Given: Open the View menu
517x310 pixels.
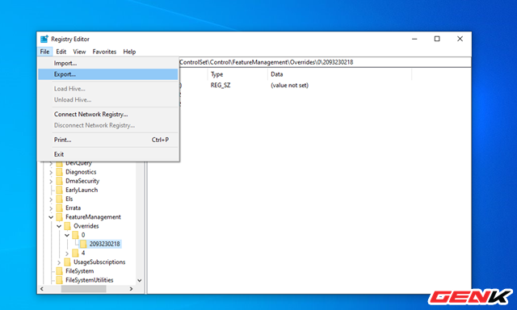Looking at the screenshot, I should pyautogui.click(x=79, y=52).
